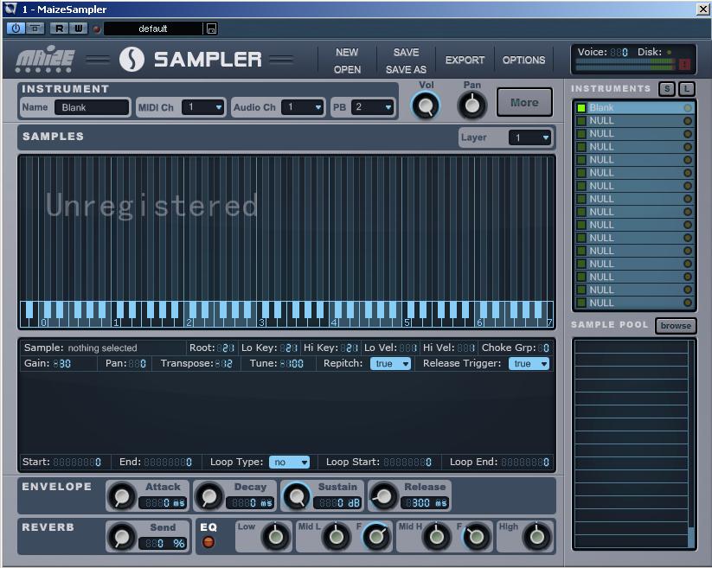This screenshot has height=568, width=712.
Task: Toggle the plugin power button
Action: pos(16,29)
